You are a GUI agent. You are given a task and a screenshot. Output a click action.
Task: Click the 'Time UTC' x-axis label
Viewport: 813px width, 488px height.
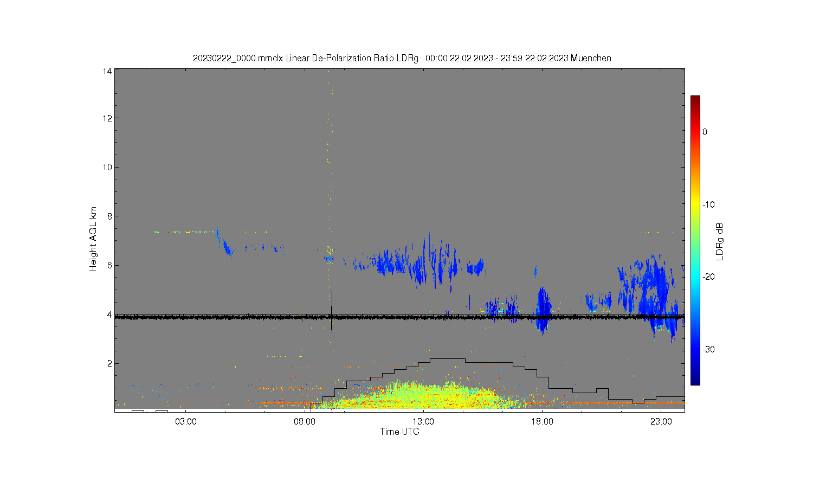[399, 432]
